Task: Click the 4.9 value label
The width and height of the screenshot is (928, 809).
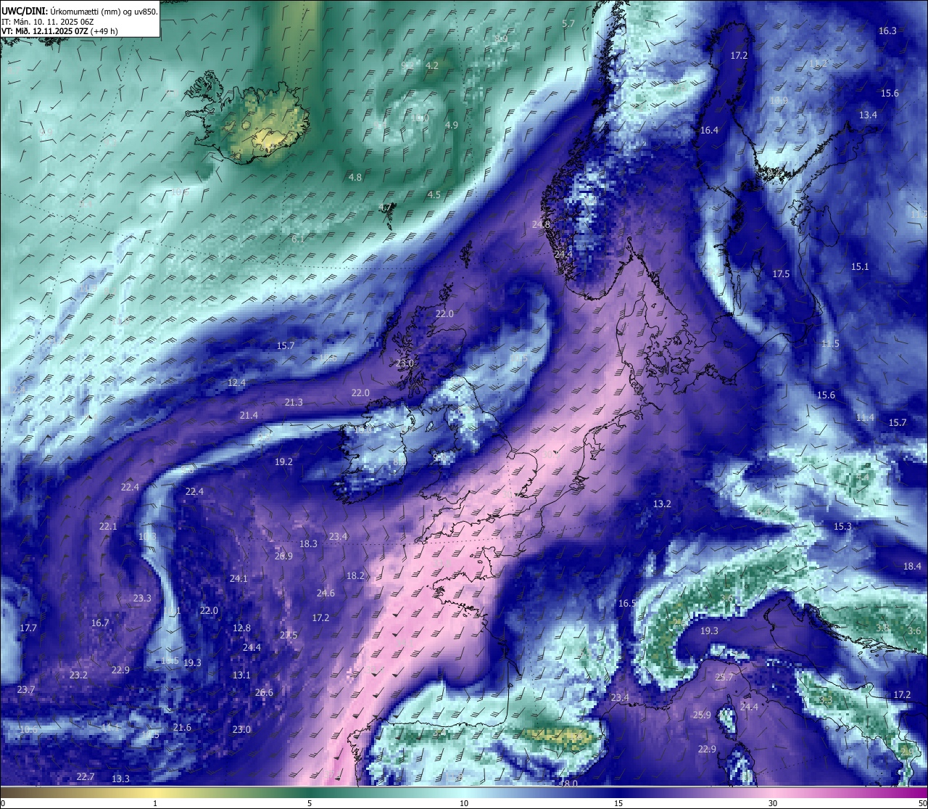Action: pos(452,125)
